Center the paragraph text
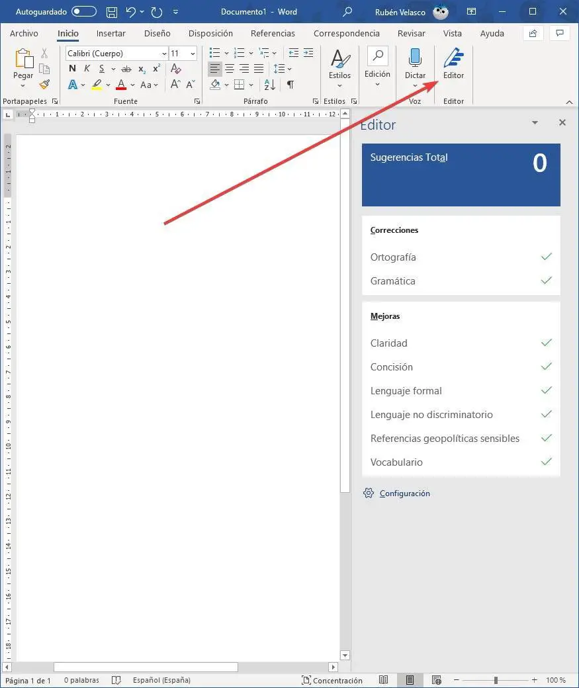The width and height of the screenshot is (579, 688). pyautogui.click(x=230, y=69)
